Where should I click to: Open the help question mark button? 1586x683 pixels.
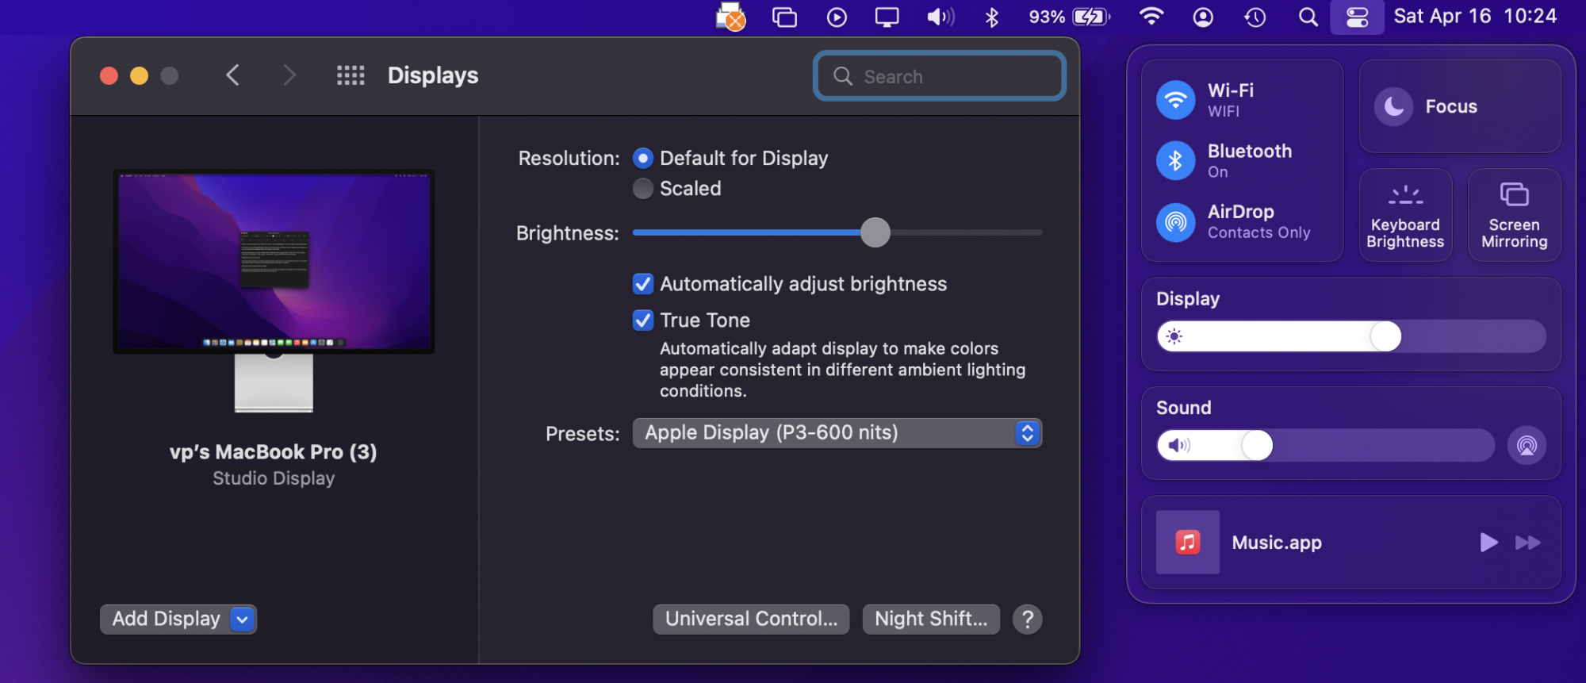(1028, 619)
